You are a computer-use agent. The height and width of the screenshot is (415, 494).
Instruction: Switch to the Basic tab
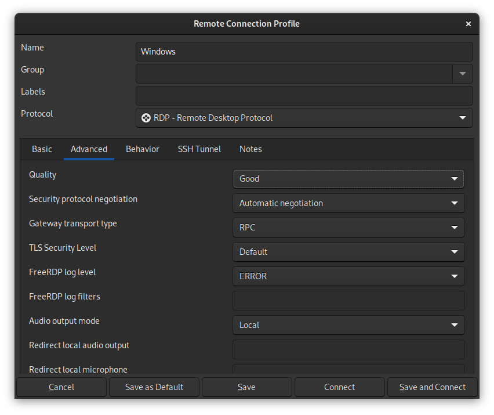pyautogui.click(x=42, y=149)
